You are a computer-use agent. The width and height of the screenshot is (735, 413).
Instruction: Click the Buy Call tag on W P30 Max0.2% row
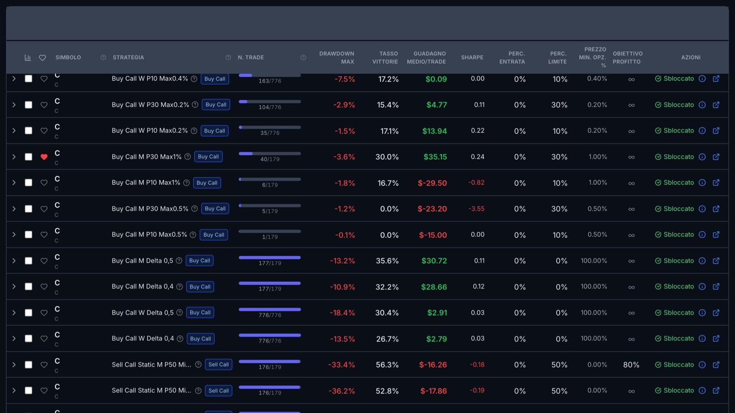pyautogui.click(x=216, y=105)
